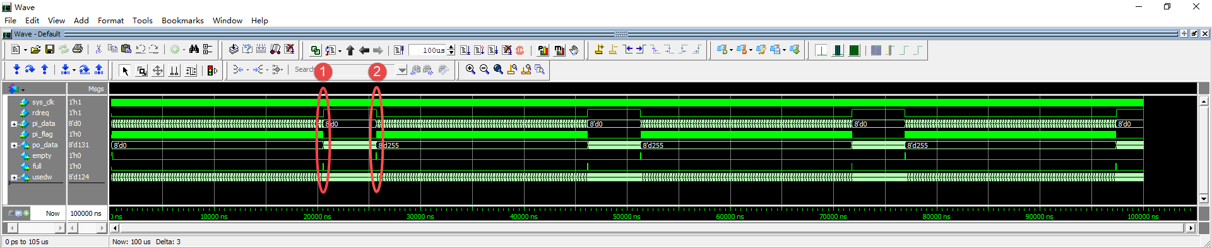This screenshot has width=1212, height=248.
Task: Click the Open folder icon
Action: coord(36,49)
